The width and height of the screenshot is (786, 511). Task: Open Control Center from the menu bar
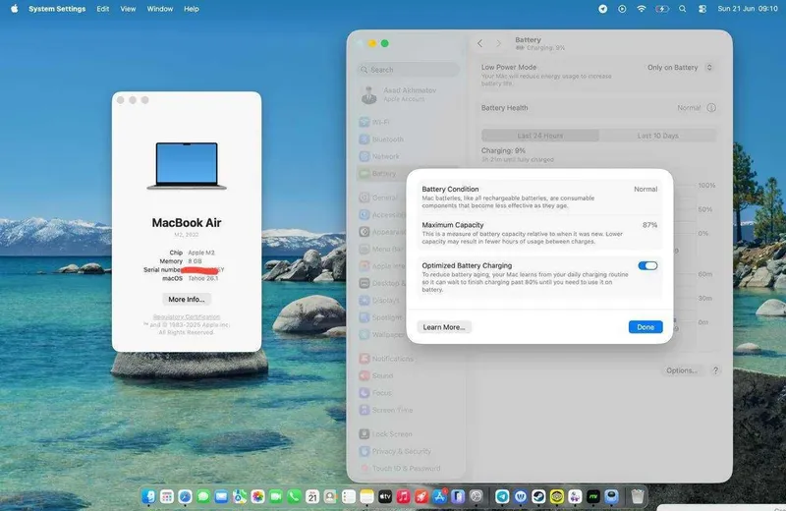pos(702,9)
